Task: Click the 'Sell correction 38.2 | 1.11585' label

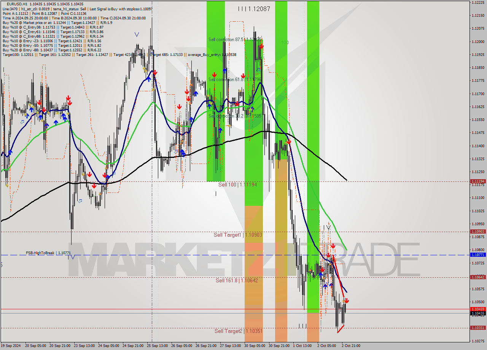Action: tap(235, 116)
